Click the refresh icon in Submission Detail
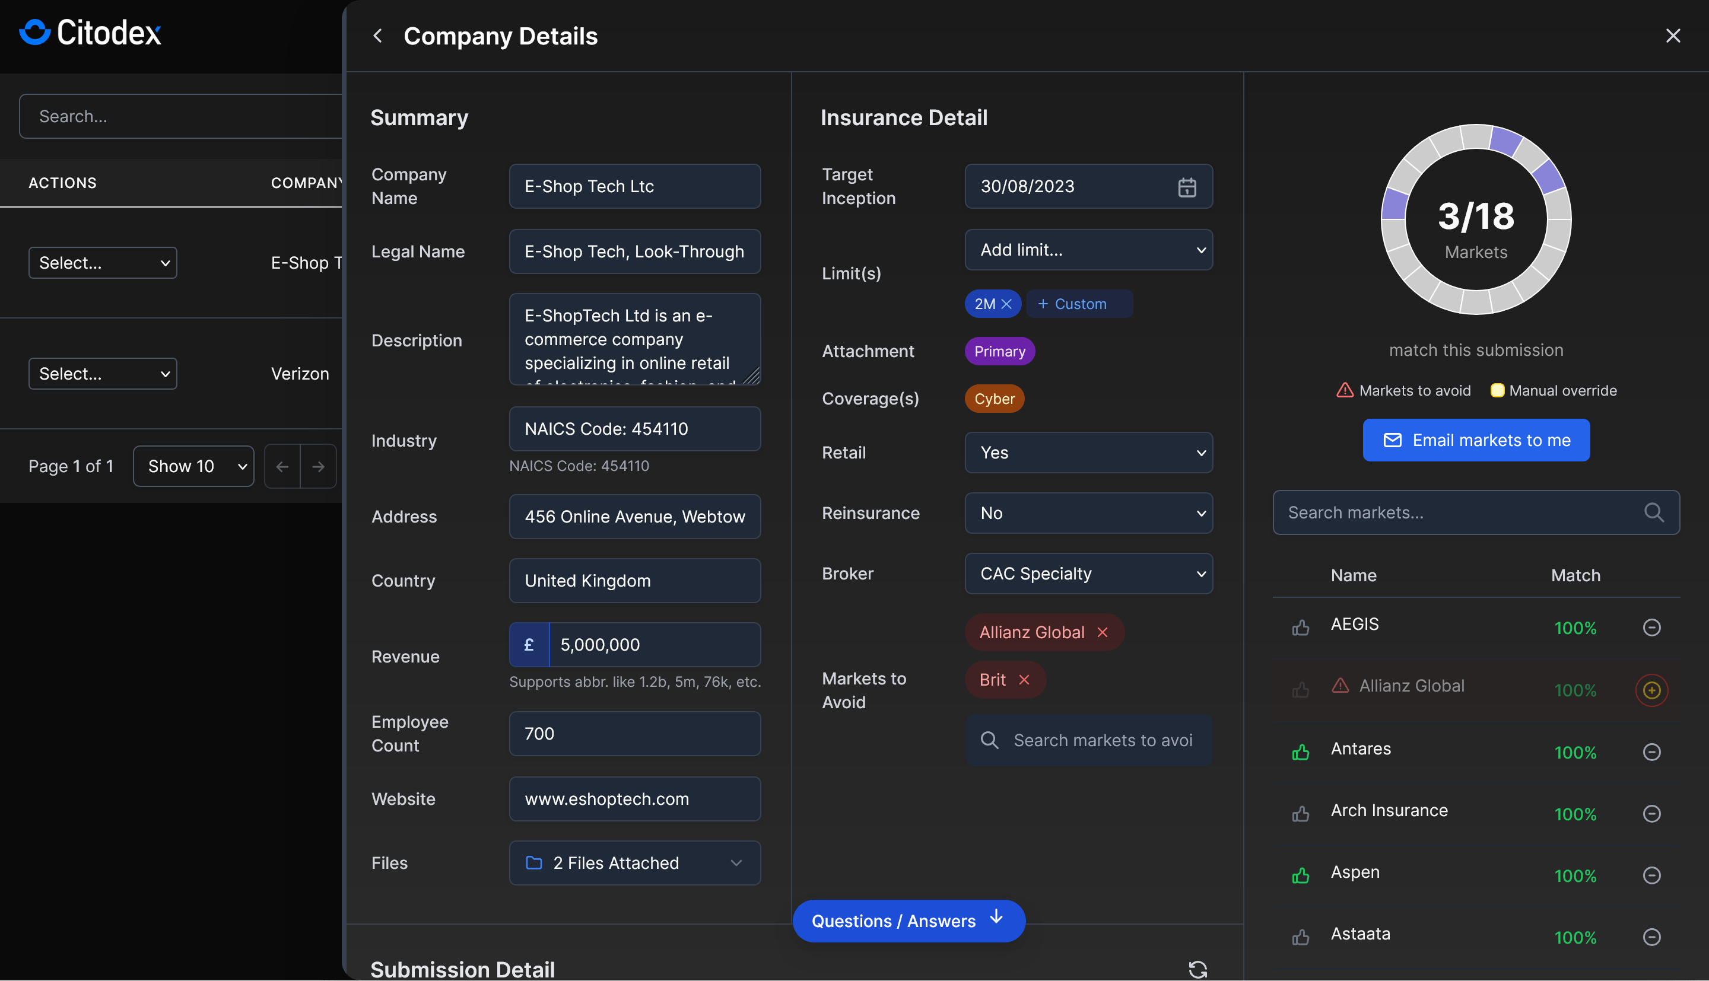This screenshot has width=1709, height=981. (x=1197, y=969)
